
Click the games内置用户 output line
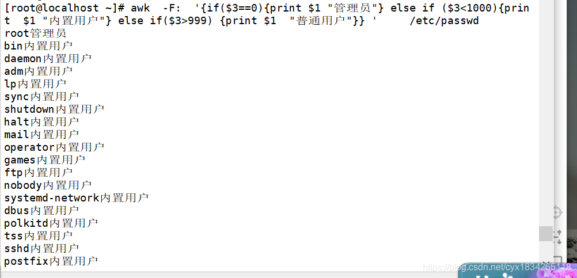(45, 160)
